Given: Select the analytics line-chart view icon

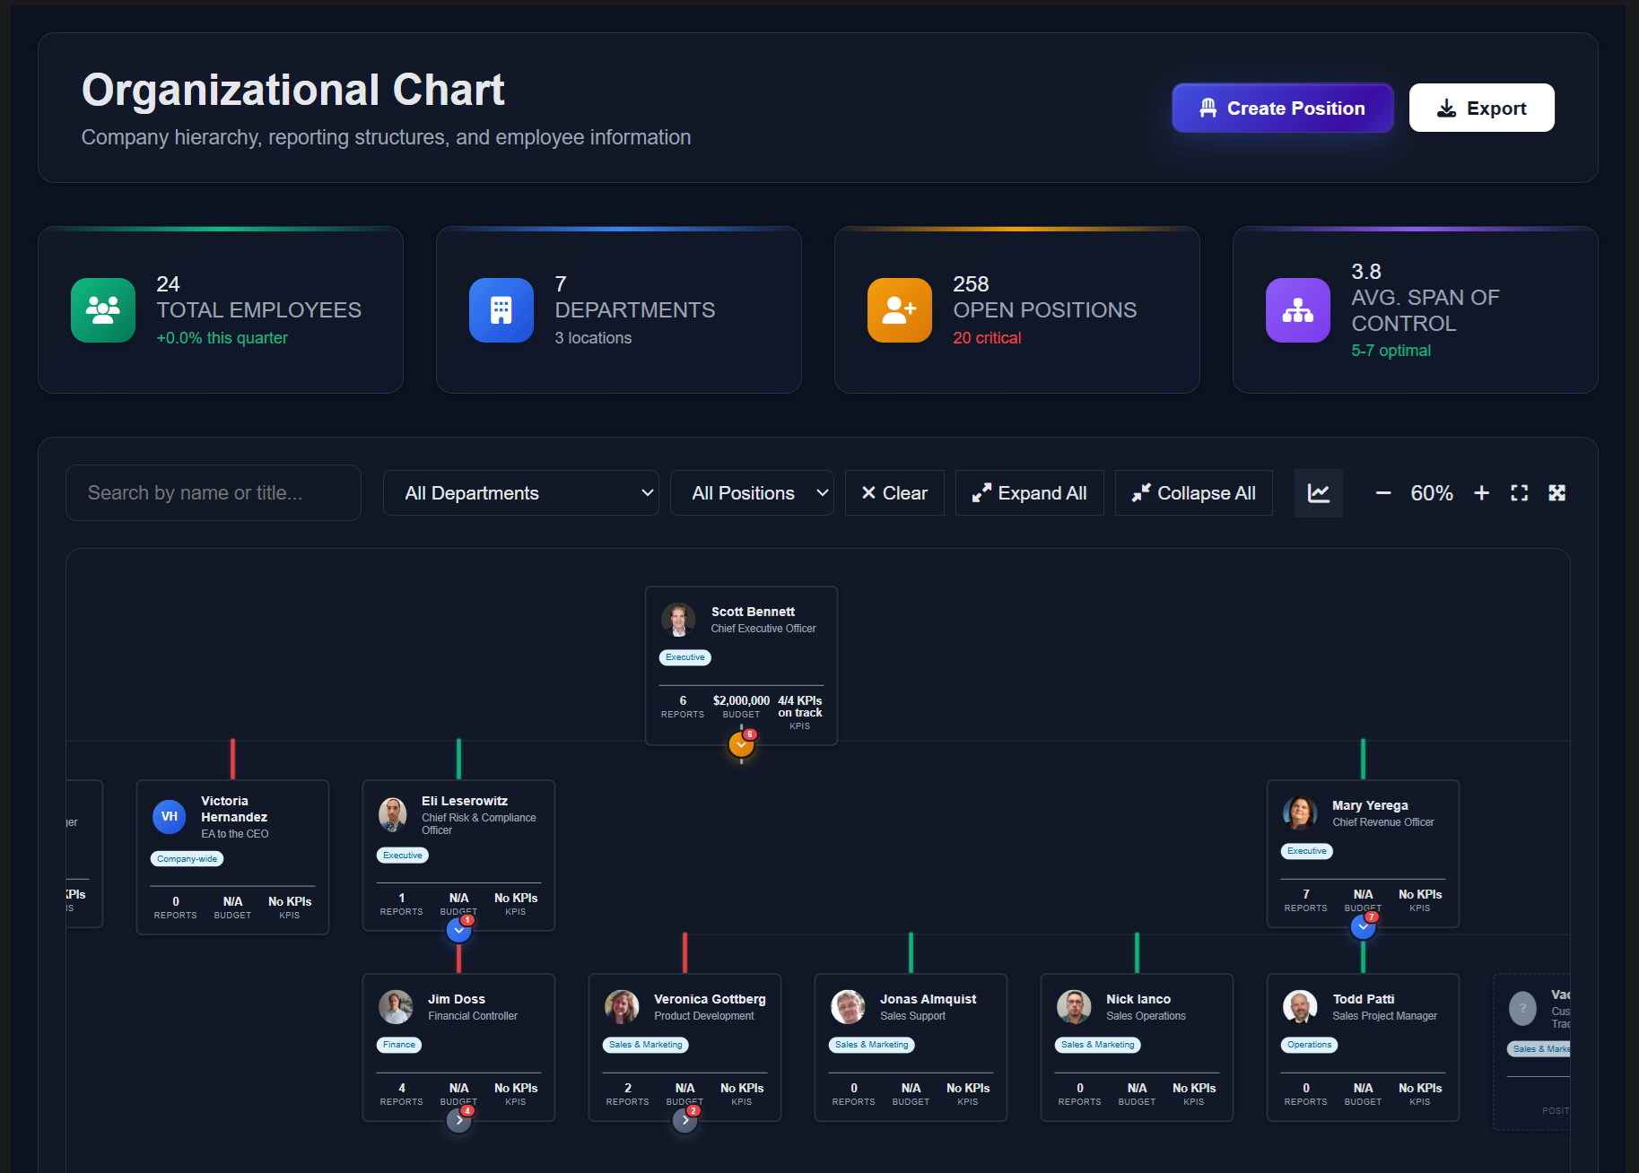Looking at the screenshot, I should [1319, 492].
